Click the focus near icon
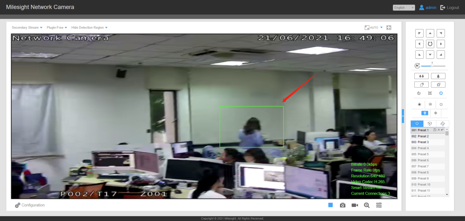This screenshot has height=221, width=465. tap(421, 85)
